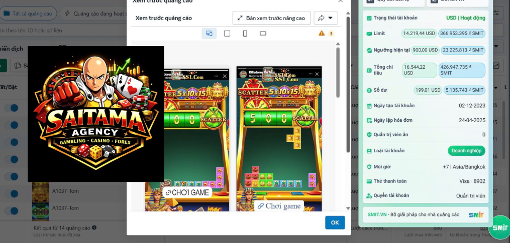Open the upper A1037-Tom ad thumbnail
Image resolution: width=510 pixels, height=243 pixels.
(x=41, y=191)
